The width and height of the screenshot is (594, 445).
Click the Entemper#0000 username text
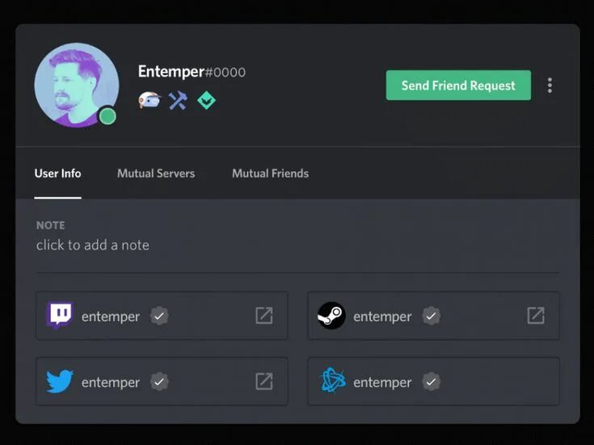(x=192, y=72)
